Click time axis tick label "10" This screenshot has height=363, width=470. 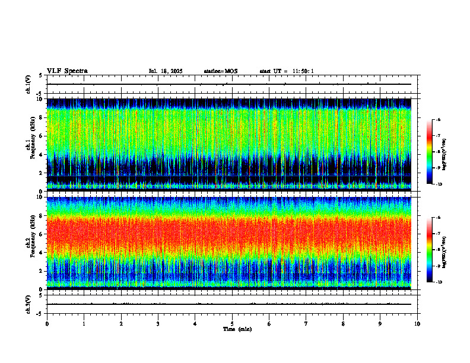pyautogui.click(x=417, y=324)
